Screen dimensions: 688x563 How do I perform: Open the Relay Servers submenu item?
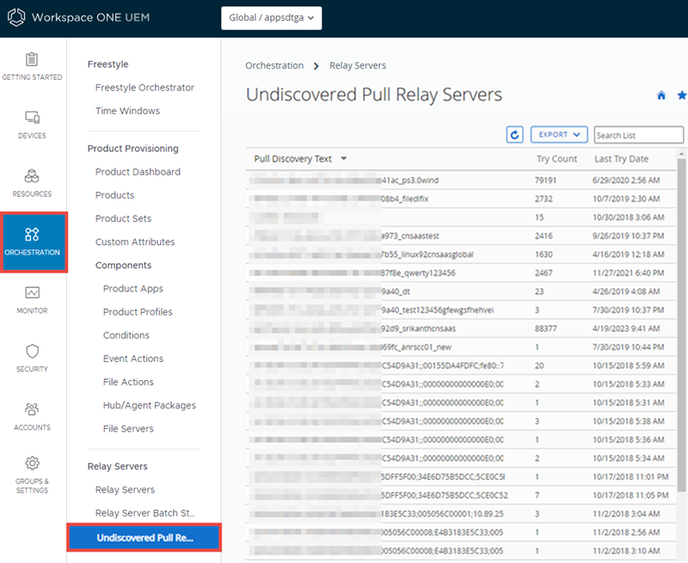tap(125, 490)
